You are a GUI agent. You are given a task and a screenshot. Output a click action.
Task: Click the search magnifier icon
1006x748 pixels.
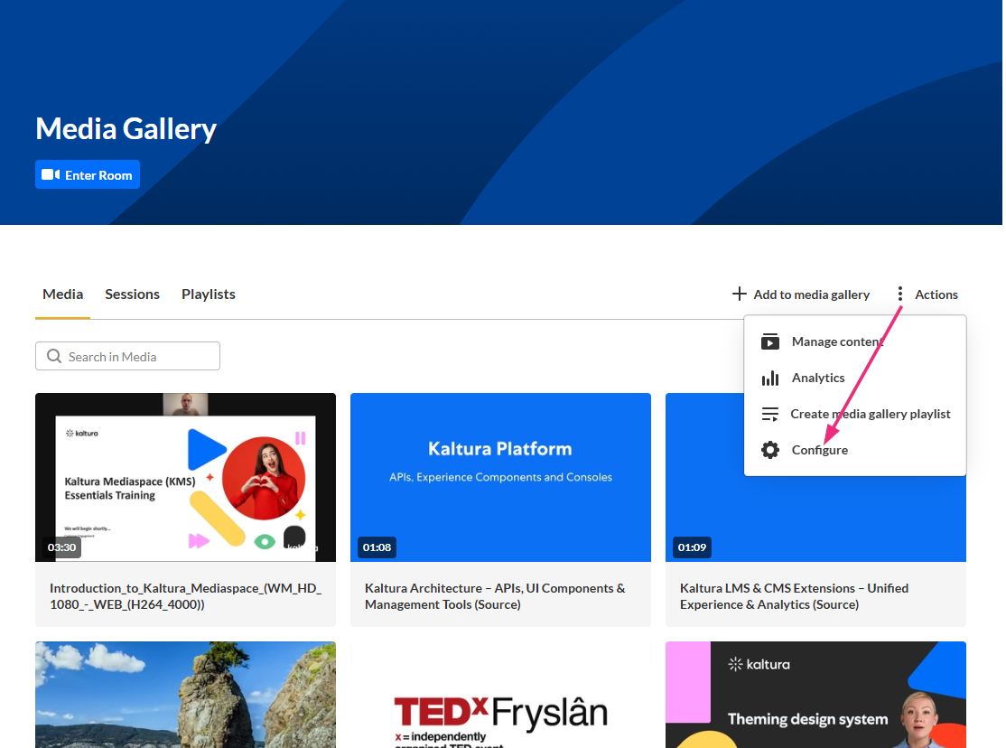point(54,356)
